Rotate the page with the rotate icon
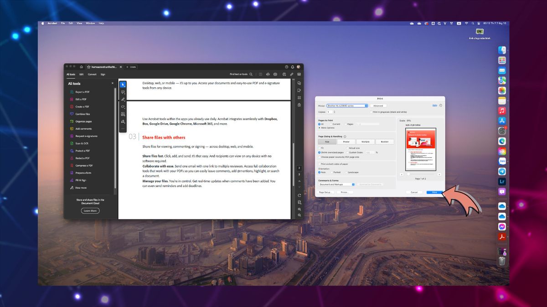Screen dimensions: 547x307 pos(299,195)
